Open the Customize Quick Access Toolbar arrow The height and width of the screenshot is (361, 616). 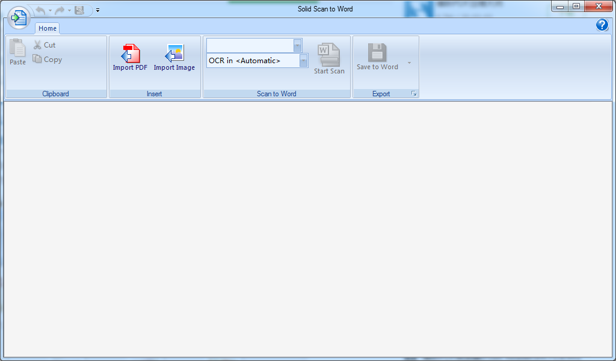(98, 11)
